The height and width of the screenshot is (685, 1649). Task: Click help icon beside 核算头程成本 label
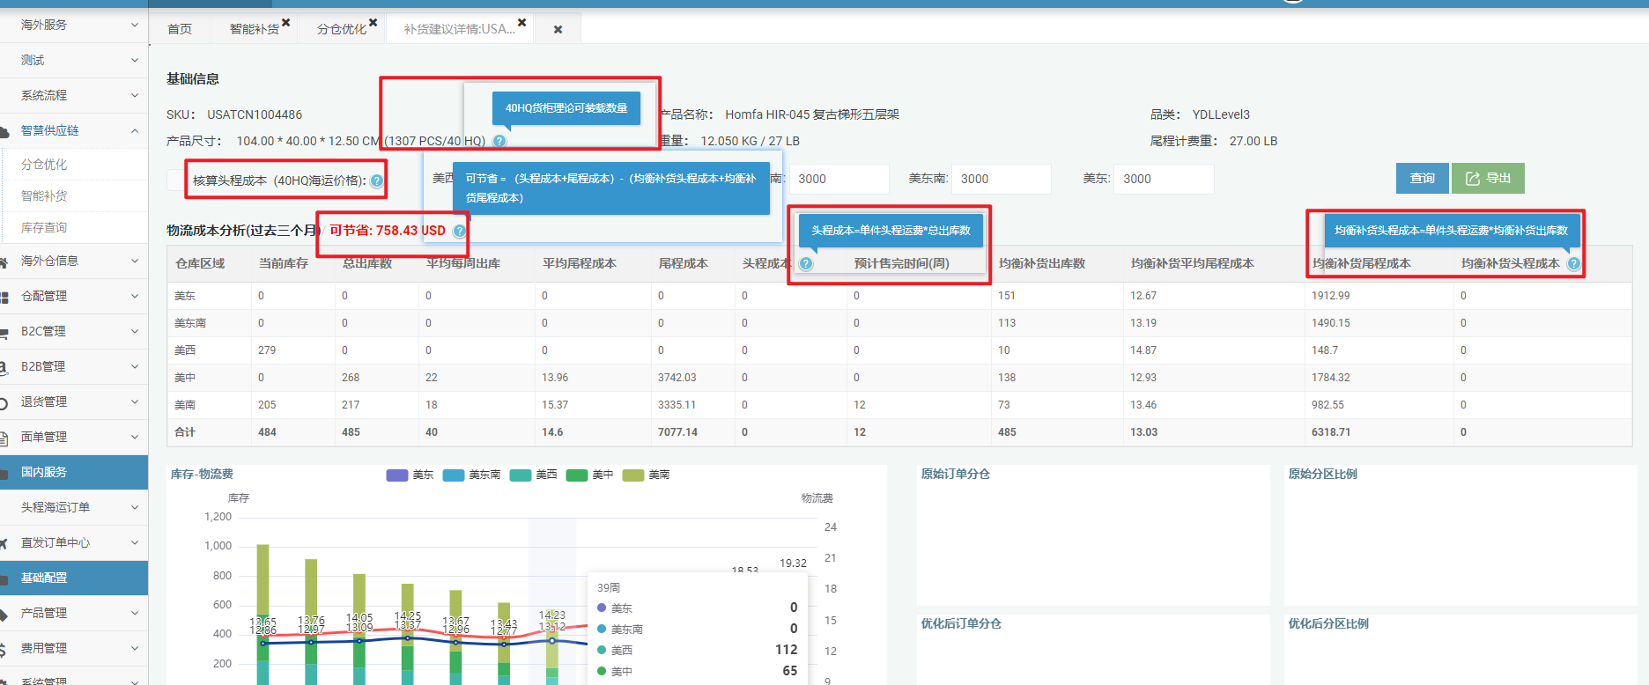point(377,181)
